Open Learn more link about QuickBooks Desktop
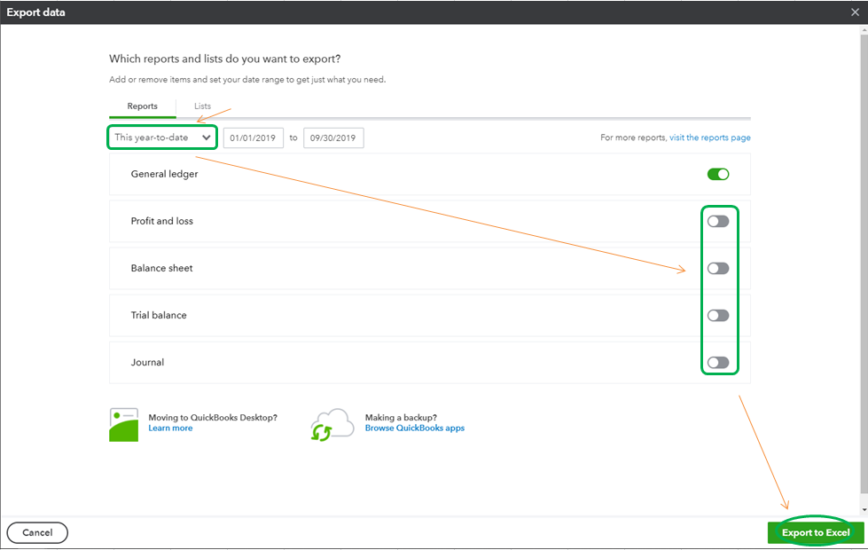Screen dimensions: 868x550 [x=170, y=428]
